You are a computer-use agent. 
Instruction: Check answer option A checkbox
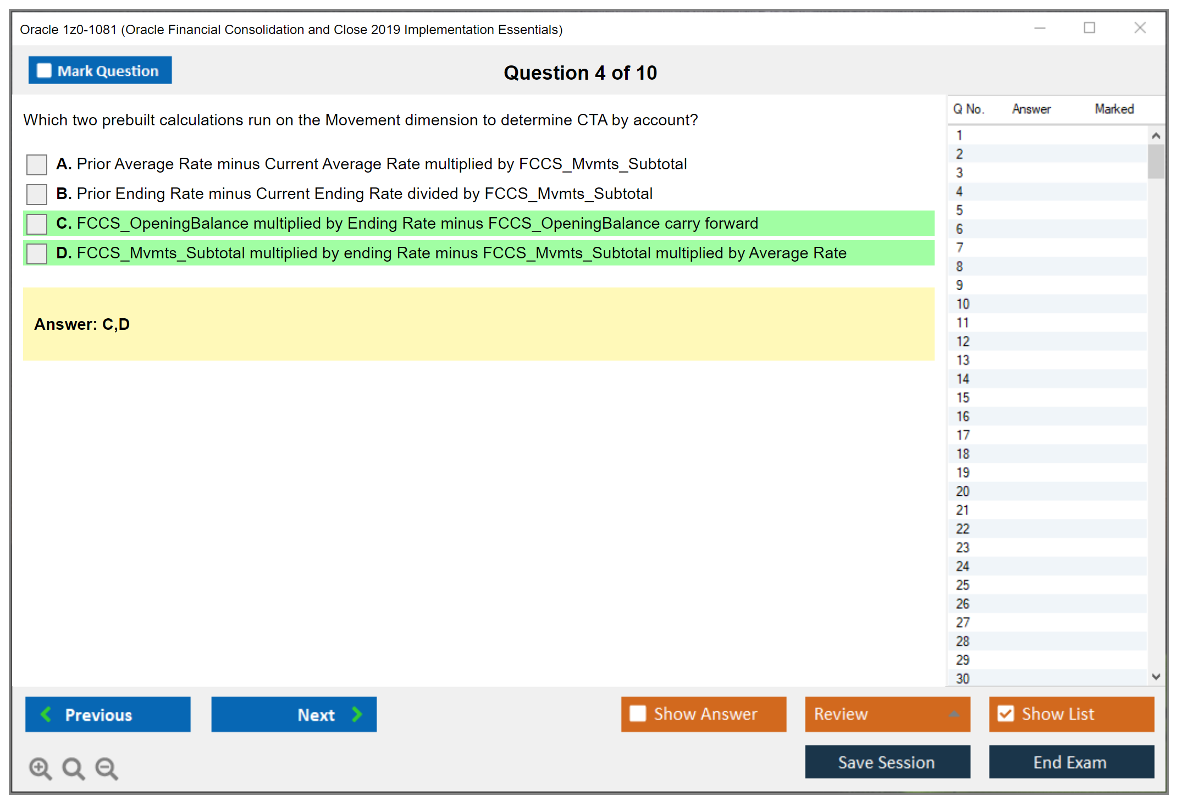[x=37, y=164]
